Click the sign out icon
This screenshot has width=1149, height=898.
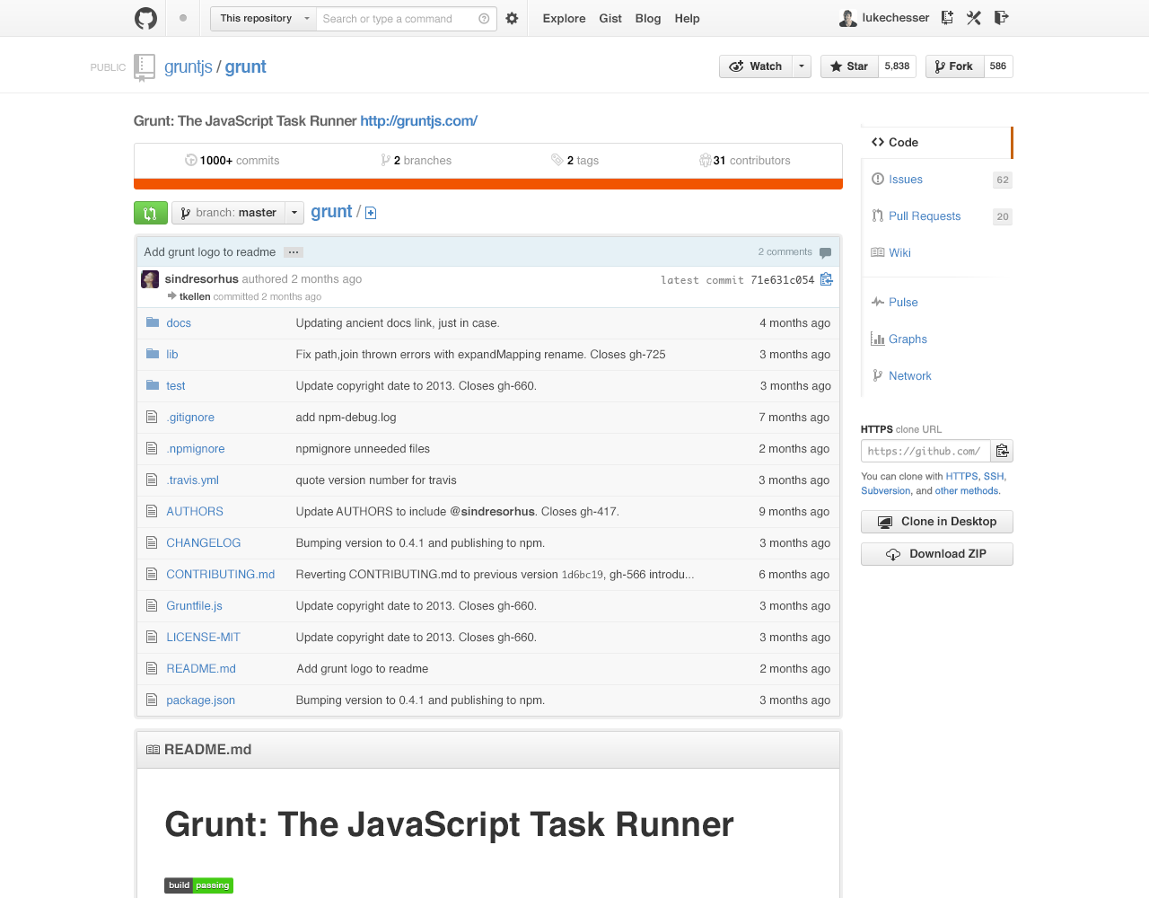(x=1002, y=18)
